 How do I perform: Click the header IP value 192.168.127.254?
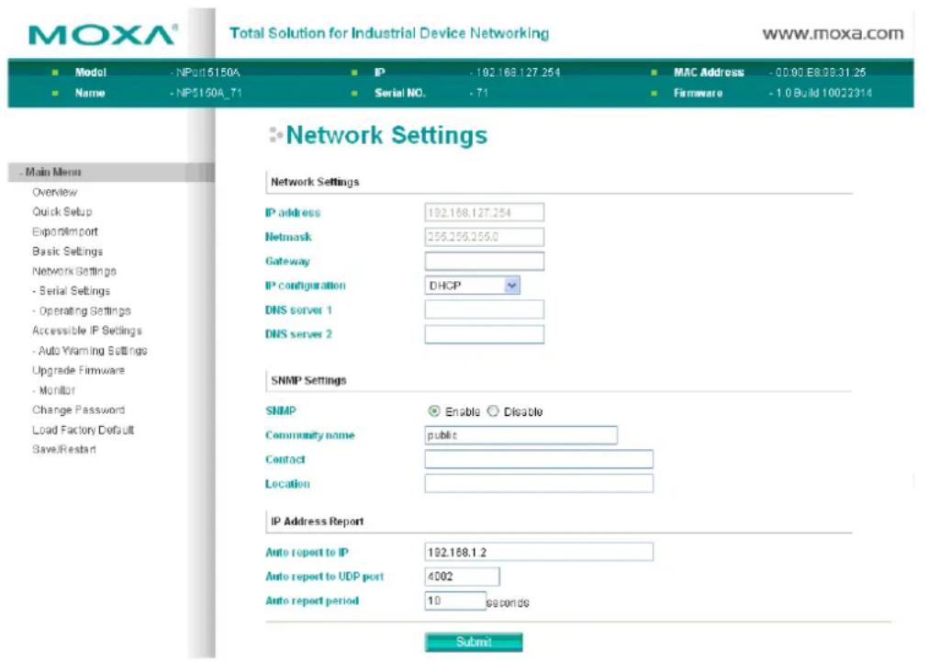click(x=515, y=73)
